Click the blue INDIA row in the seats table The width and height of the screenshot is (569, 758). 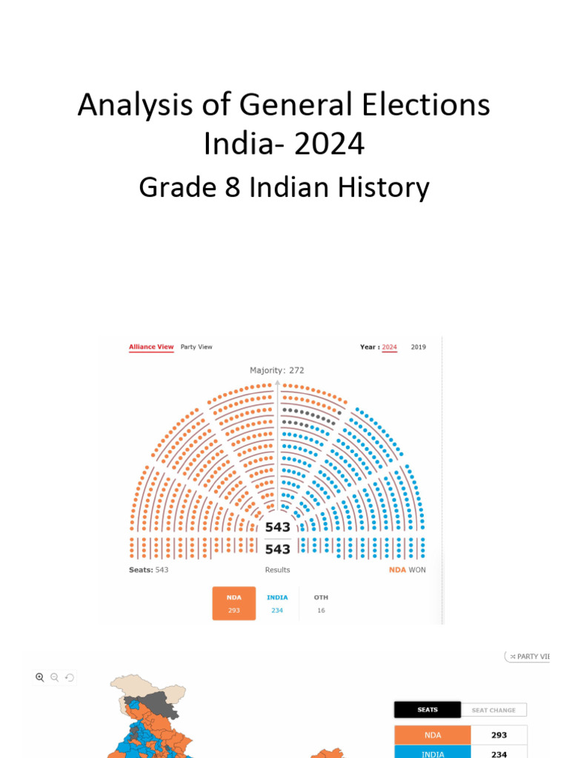[x=432, y=753]
